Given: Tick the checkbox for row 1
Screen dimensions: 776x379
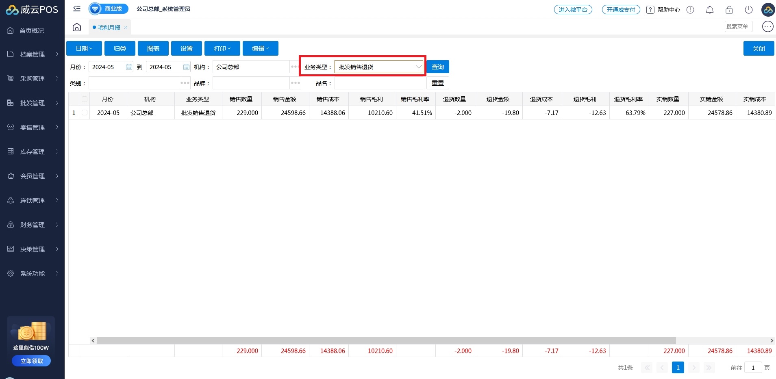Looking at the screenshot, I should tap(85, 113).
